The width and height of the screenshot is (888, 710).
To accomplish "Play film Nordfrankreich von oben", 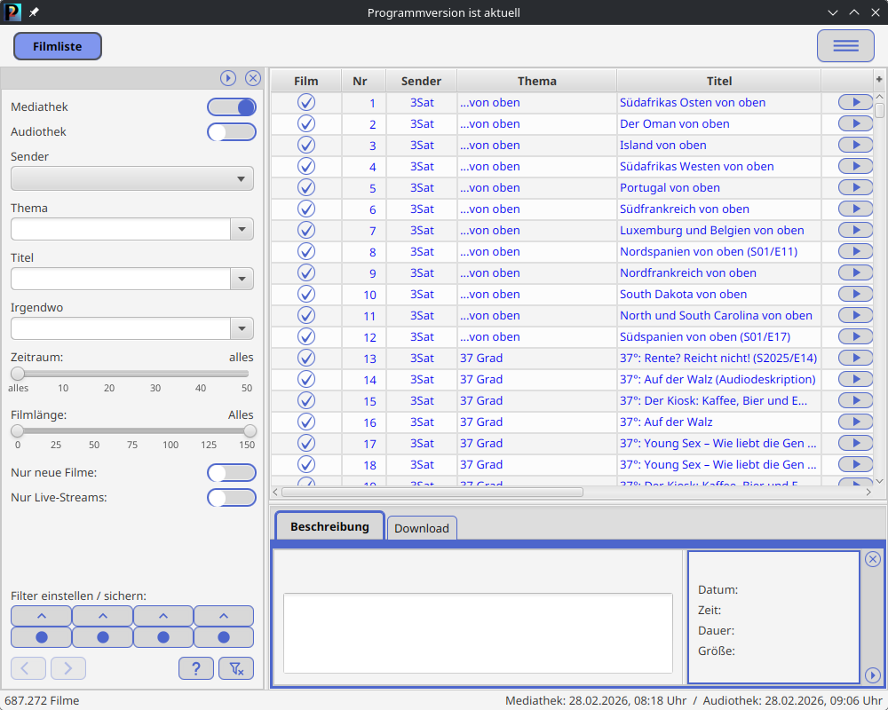I will pos(855,272).
